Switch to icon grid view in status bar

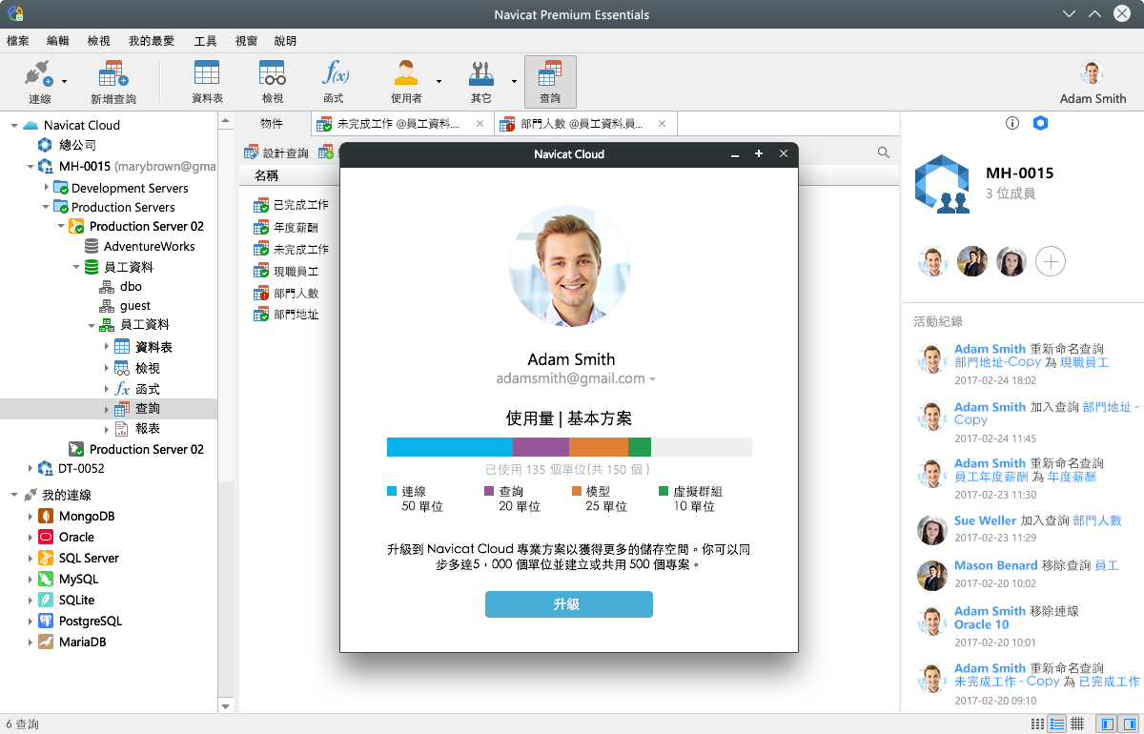pyautogui.click(x=1037, y=724)
